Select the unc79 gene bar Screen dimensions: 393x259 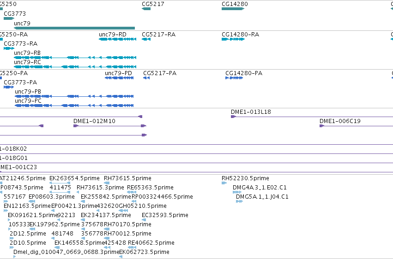point(74,28)
